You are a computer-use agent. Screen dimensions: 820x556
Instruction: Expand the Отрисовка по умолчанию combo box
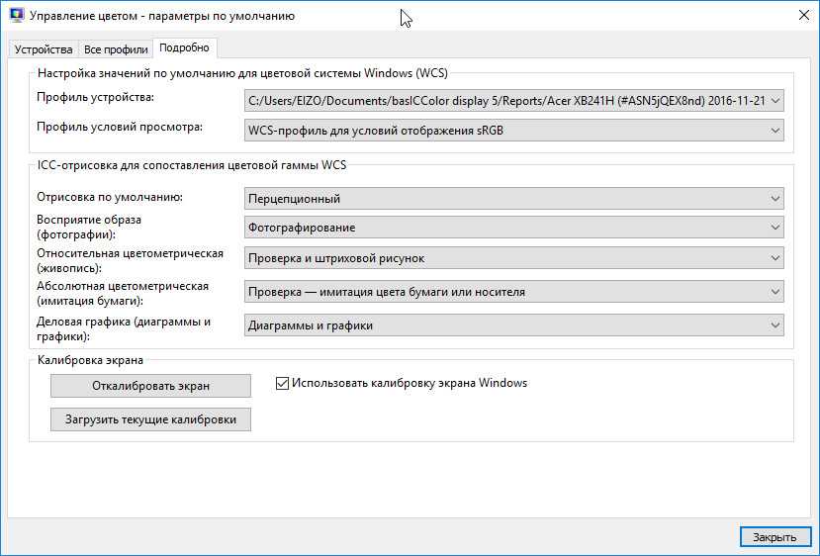[x=513, y=199]
